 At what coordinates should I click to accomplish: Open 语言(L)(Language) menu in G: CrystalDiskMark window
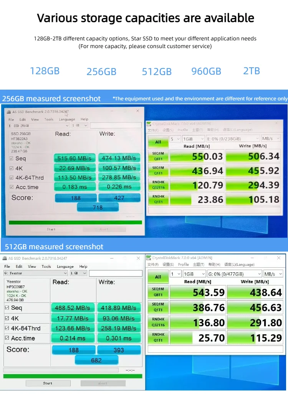[x=239, y=264]
